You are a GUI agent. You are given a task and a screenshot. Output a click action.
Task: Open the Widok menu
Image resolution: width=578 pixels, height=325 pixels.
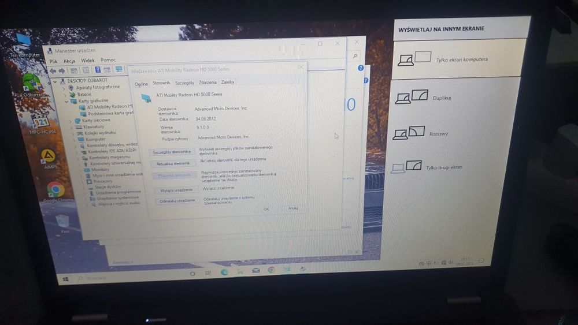click(x=88, y=61)
